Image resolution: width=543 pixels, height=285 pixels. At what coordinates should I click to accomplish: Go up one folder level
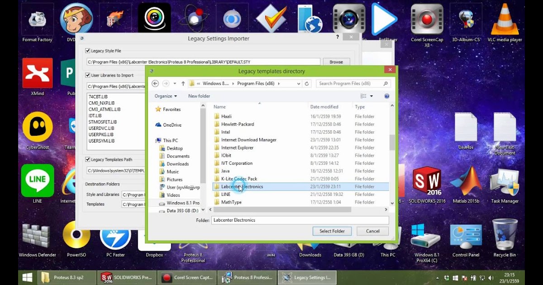[x=183, y=84]
